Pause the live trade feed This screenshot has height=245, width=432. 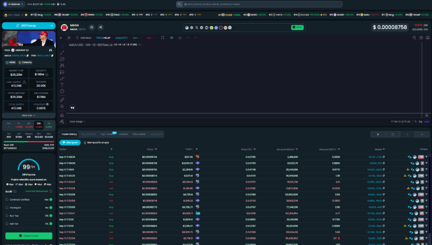coord(378,135)
